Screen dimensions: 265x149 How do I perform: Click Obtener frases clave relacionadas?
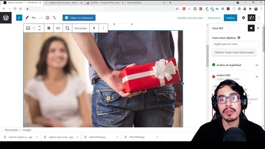pyautogui.click(x=234, y=53)
